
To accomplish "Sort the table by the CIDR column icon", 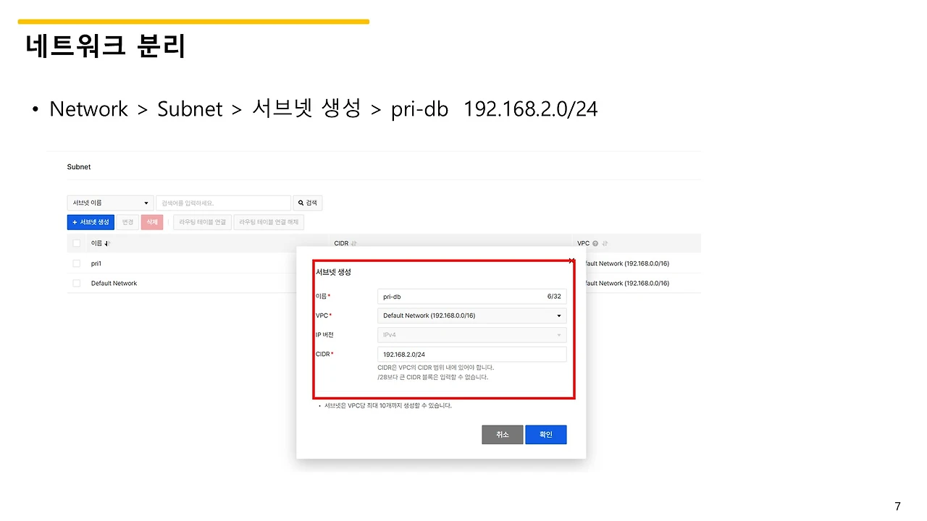I will click(x=354, y=244).
